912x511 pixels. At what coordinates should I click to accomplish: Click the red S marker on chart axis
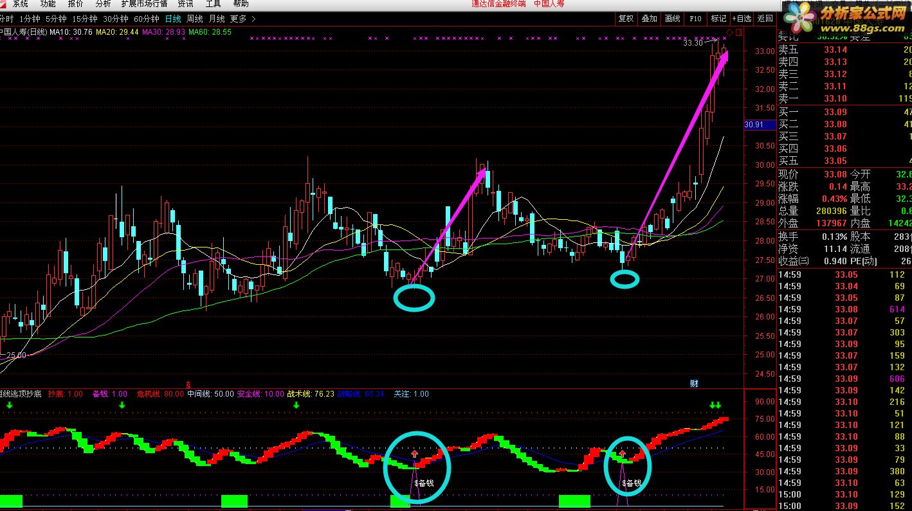[188, 384]
